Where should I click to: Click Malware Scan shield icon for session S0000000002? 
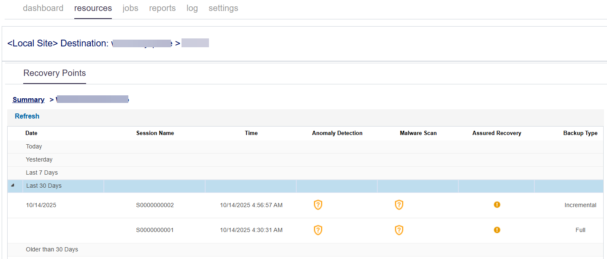point(399,205)
